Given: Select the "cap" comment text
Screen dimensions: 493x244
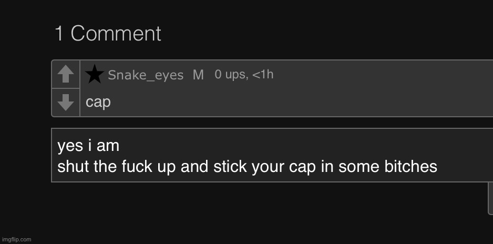Looking at the screenshot, I should (x=98, y=102).
